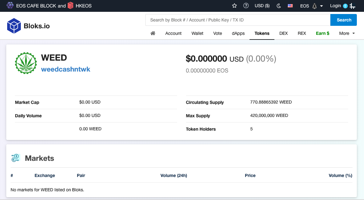Image resolution: width=364 pixels, height=200 pixels.
Task: Click the Price column header
Action: pos(250,176)
